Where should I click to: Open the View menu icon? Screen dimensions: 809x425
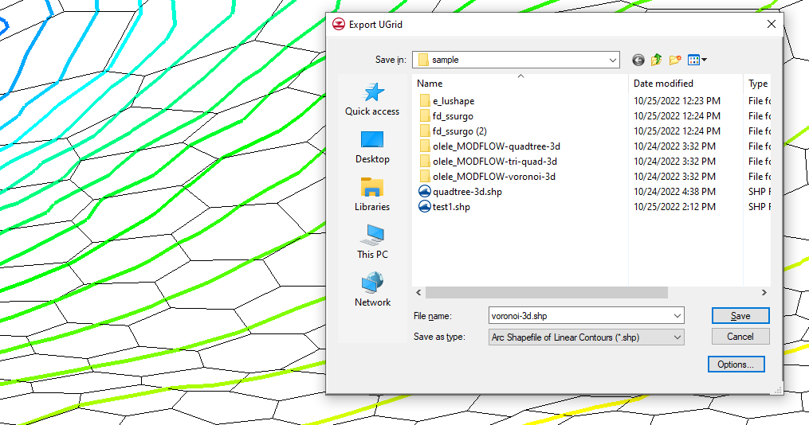pos(697,60)
